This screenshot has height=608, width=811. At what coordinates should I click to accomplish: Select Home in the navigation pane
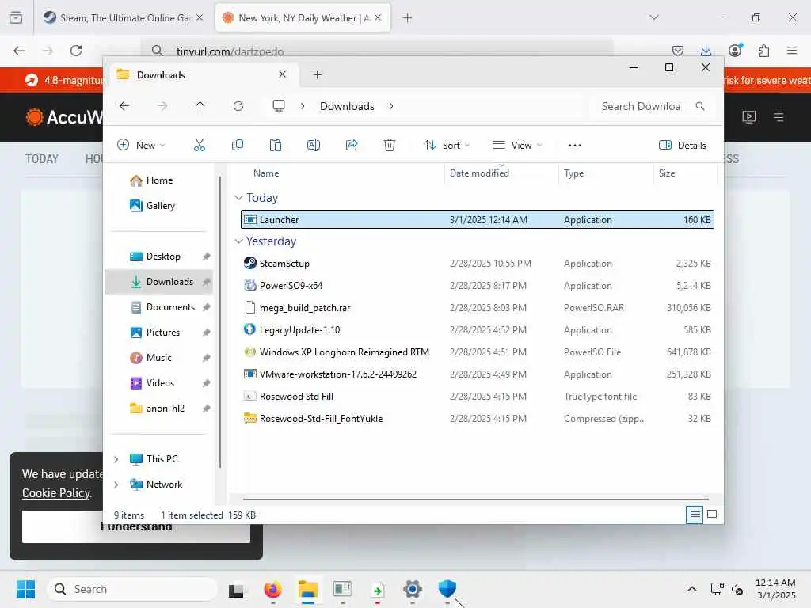(159, 180)
